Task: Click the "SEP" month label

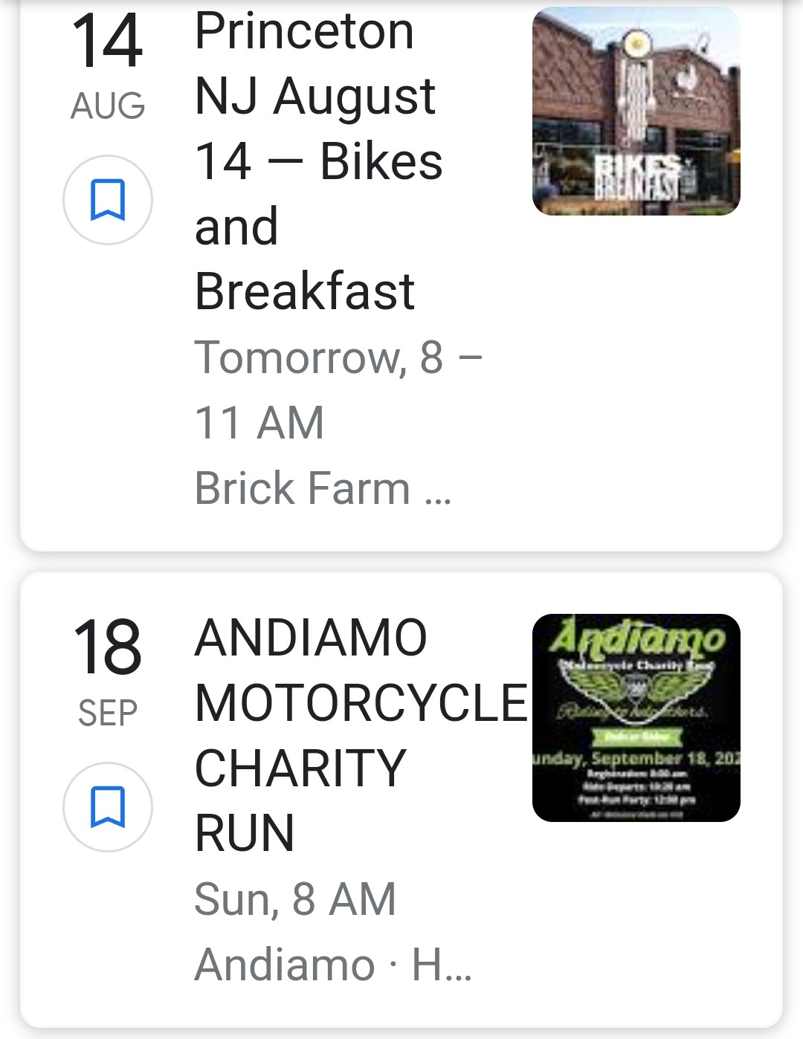Action: (108, 713)
